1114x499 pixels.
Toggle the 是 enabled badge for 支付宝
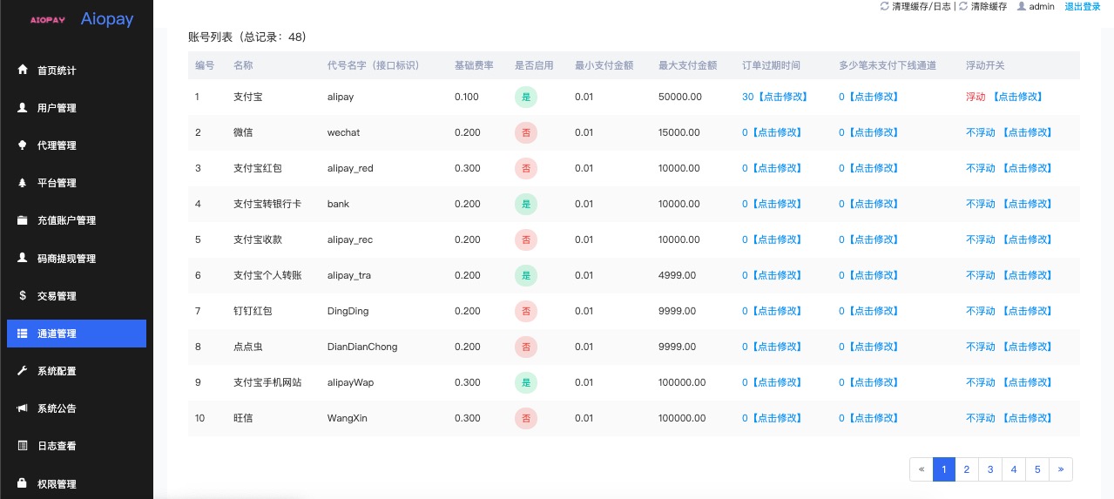click(526, 97)
